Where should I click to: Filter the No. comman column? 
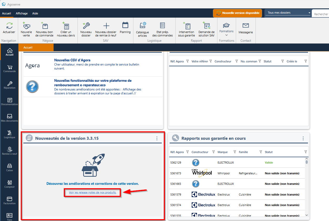(x=260, y=61)
